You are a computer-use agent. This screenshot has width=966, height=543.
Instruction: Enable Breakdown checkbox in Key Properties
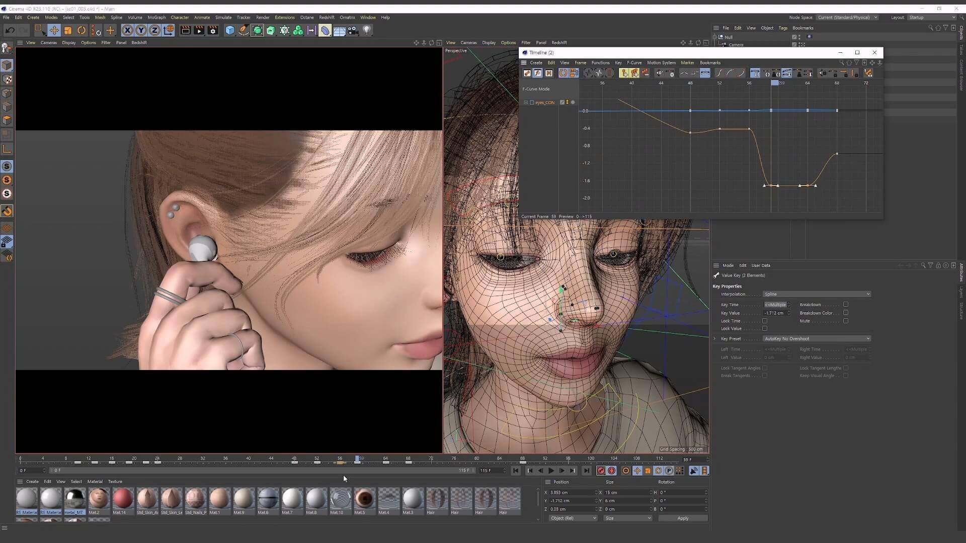[x=846, y=304]
